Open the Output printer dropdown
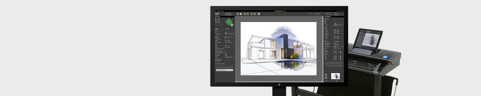Screen dimensions: 481x96 tap(229, 15)
